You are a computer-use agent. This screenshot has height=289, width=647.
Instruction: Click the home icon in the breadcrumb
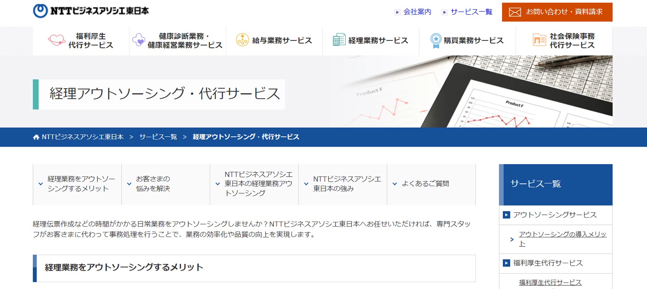[x=36, y=137]
